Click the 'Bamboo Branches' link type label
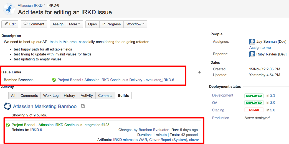The width and height of the screenshot is (289, 144). tap(19, 80)
